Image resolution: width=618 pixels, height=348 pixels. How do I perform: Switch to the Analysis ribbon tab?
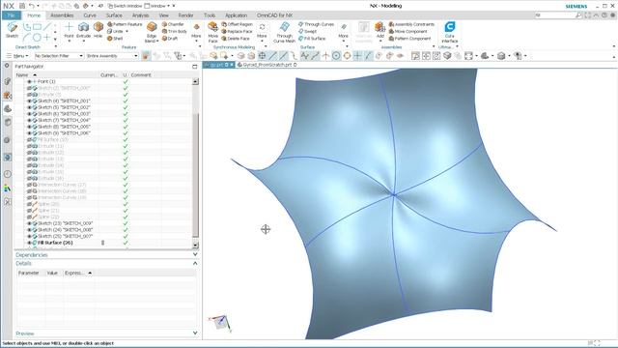[x=140, y=15]
